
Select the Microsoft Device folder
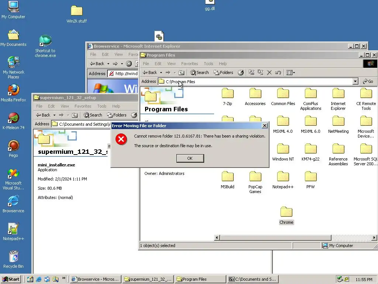tap(366, 127)
